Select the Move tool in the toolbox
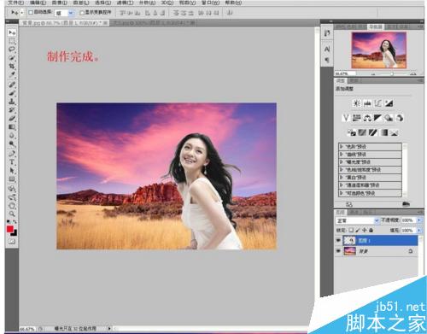The width and height of the screenshot is (427, 334). pos(12,32)
